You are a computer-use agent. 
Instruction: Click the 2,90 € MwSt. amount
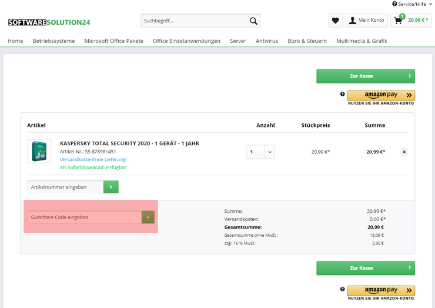pyautogui.click(x=378, y=243)
